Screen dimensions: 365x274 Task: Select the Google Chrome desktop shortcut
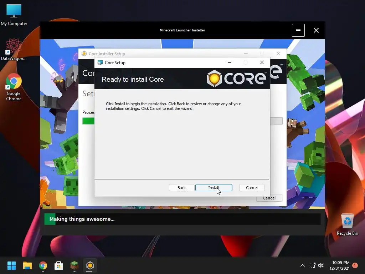point(14,87)
